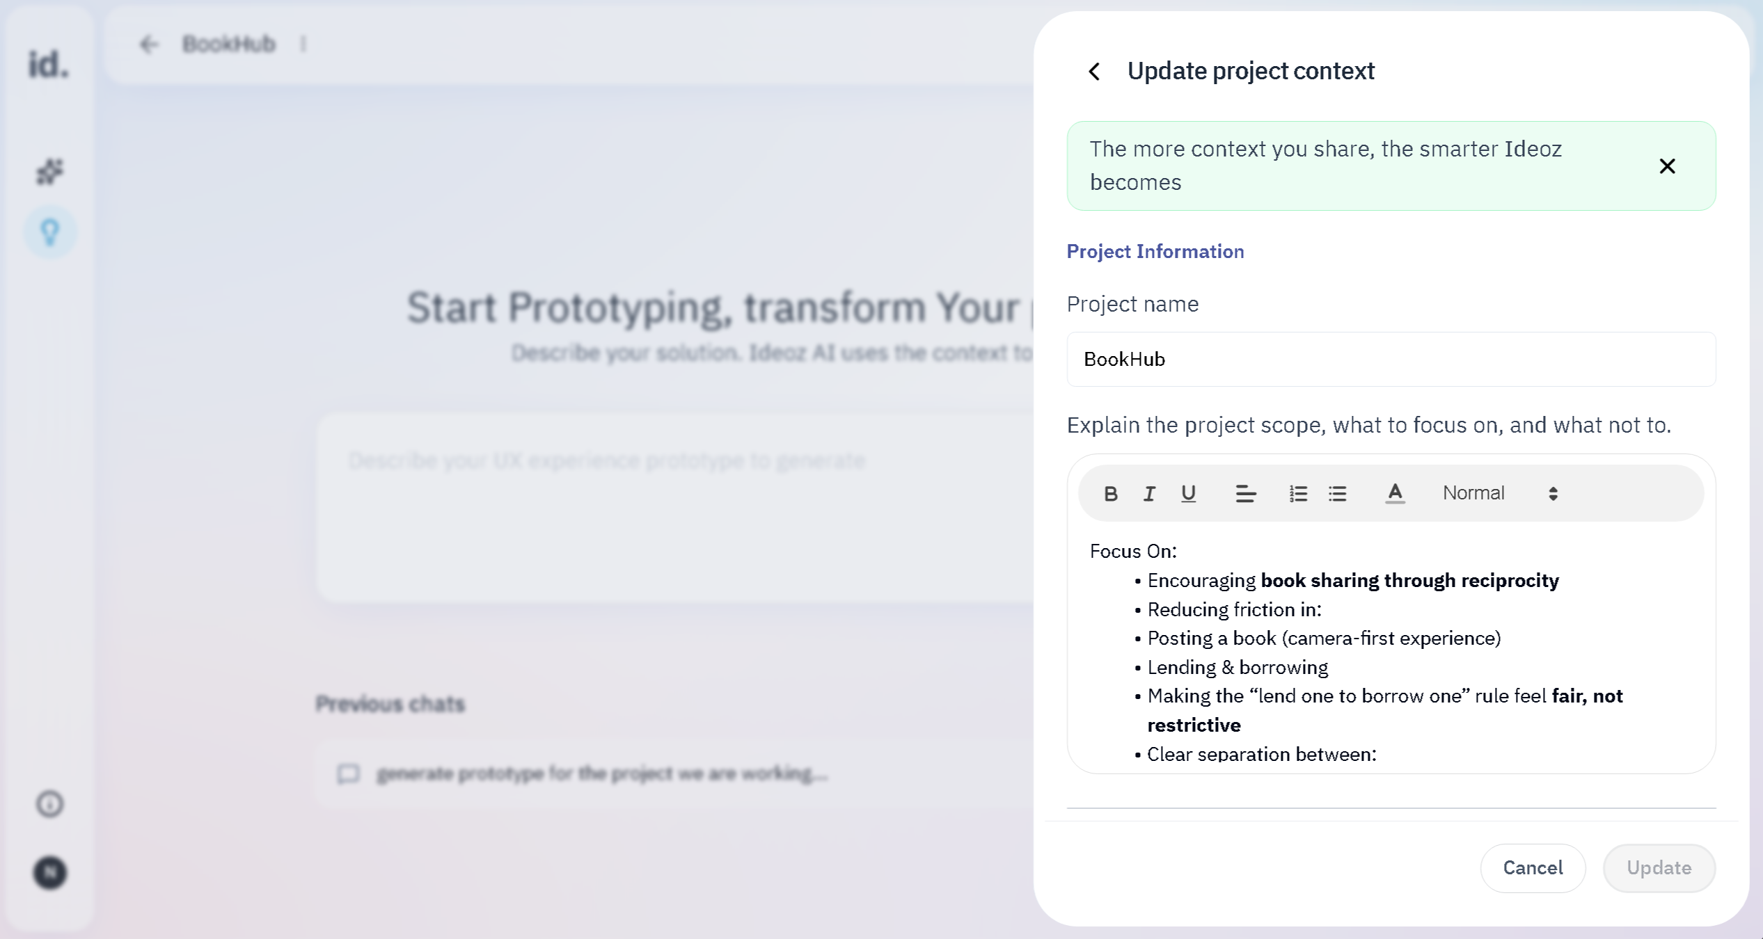
Task: Click the lightbulb ideas sidebar icon
Action: [x=50, y=232]
